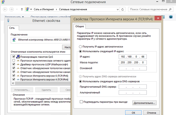Click the blue help question mark icon

tap(170, 17)
